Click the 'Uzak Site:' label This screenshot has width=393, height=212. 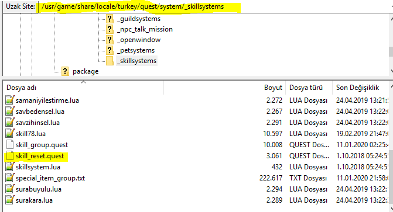[20, 6]
